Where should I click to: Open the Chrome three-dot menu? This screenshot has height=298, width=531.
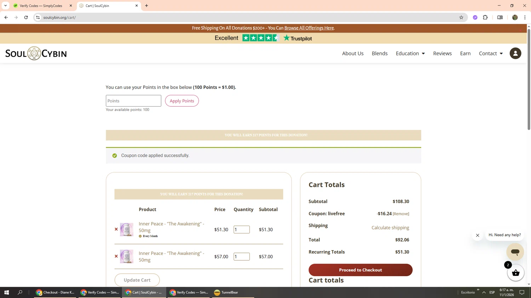pos(525,17)
